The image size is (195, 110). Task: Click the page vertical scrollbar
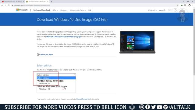194,42
